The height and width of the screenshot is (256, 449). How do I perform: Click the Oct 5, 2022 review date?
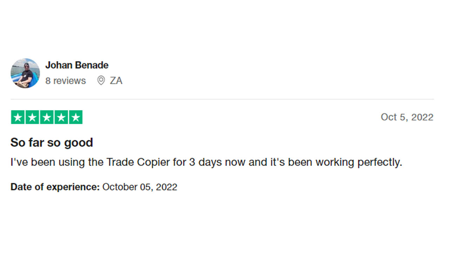click(x=407, y=117)
